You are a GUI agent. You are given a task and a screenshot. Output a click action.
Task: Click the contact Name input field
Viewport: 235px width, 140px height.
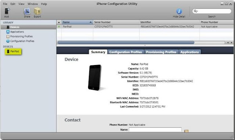coord(155,129)
